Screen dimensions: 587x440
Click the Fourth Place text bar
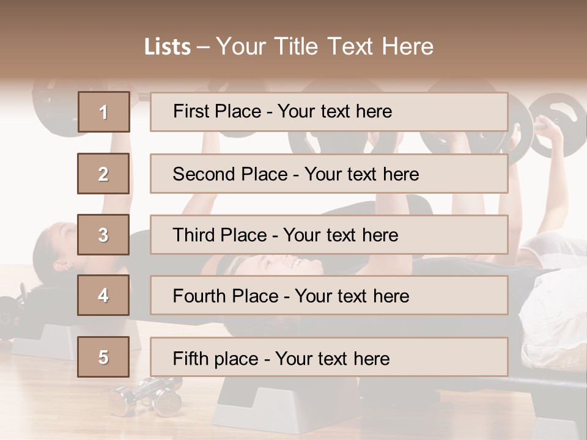(329, 295)
